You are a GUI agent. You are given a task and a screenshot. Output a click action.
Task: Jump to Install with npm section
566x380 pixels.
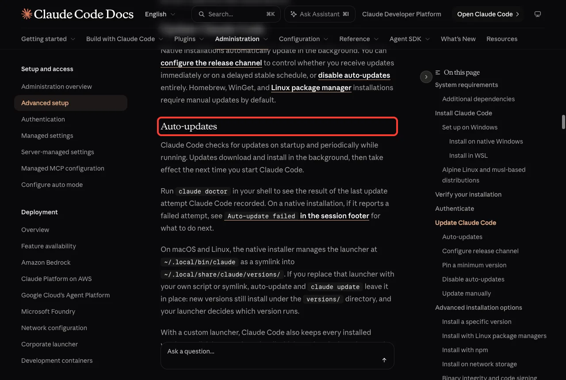pos(465,350)
